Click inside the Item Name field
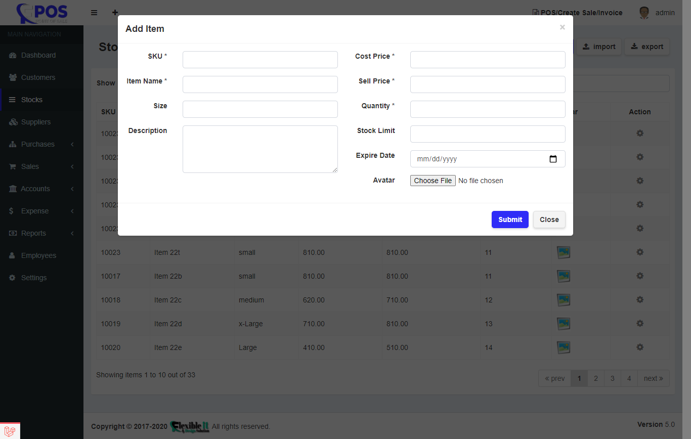691x439 pixels. click(260, 84)
